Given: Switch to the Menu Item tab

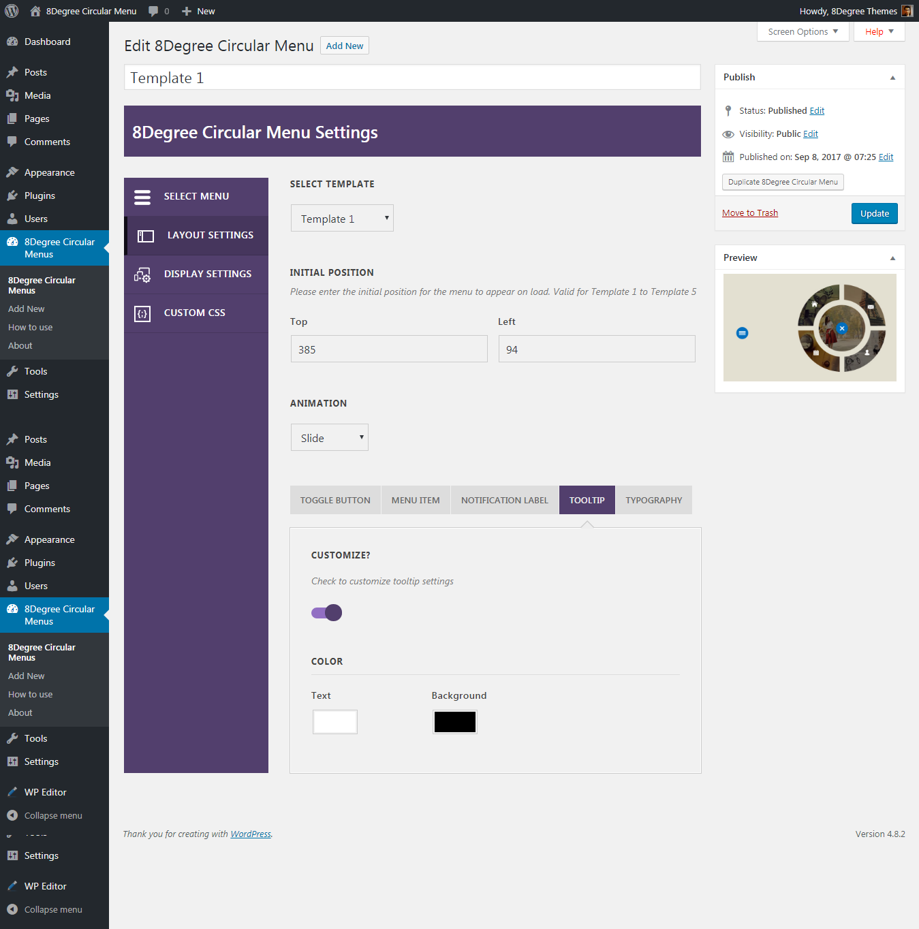Looking at the screenshot, I should click(416, 500).
